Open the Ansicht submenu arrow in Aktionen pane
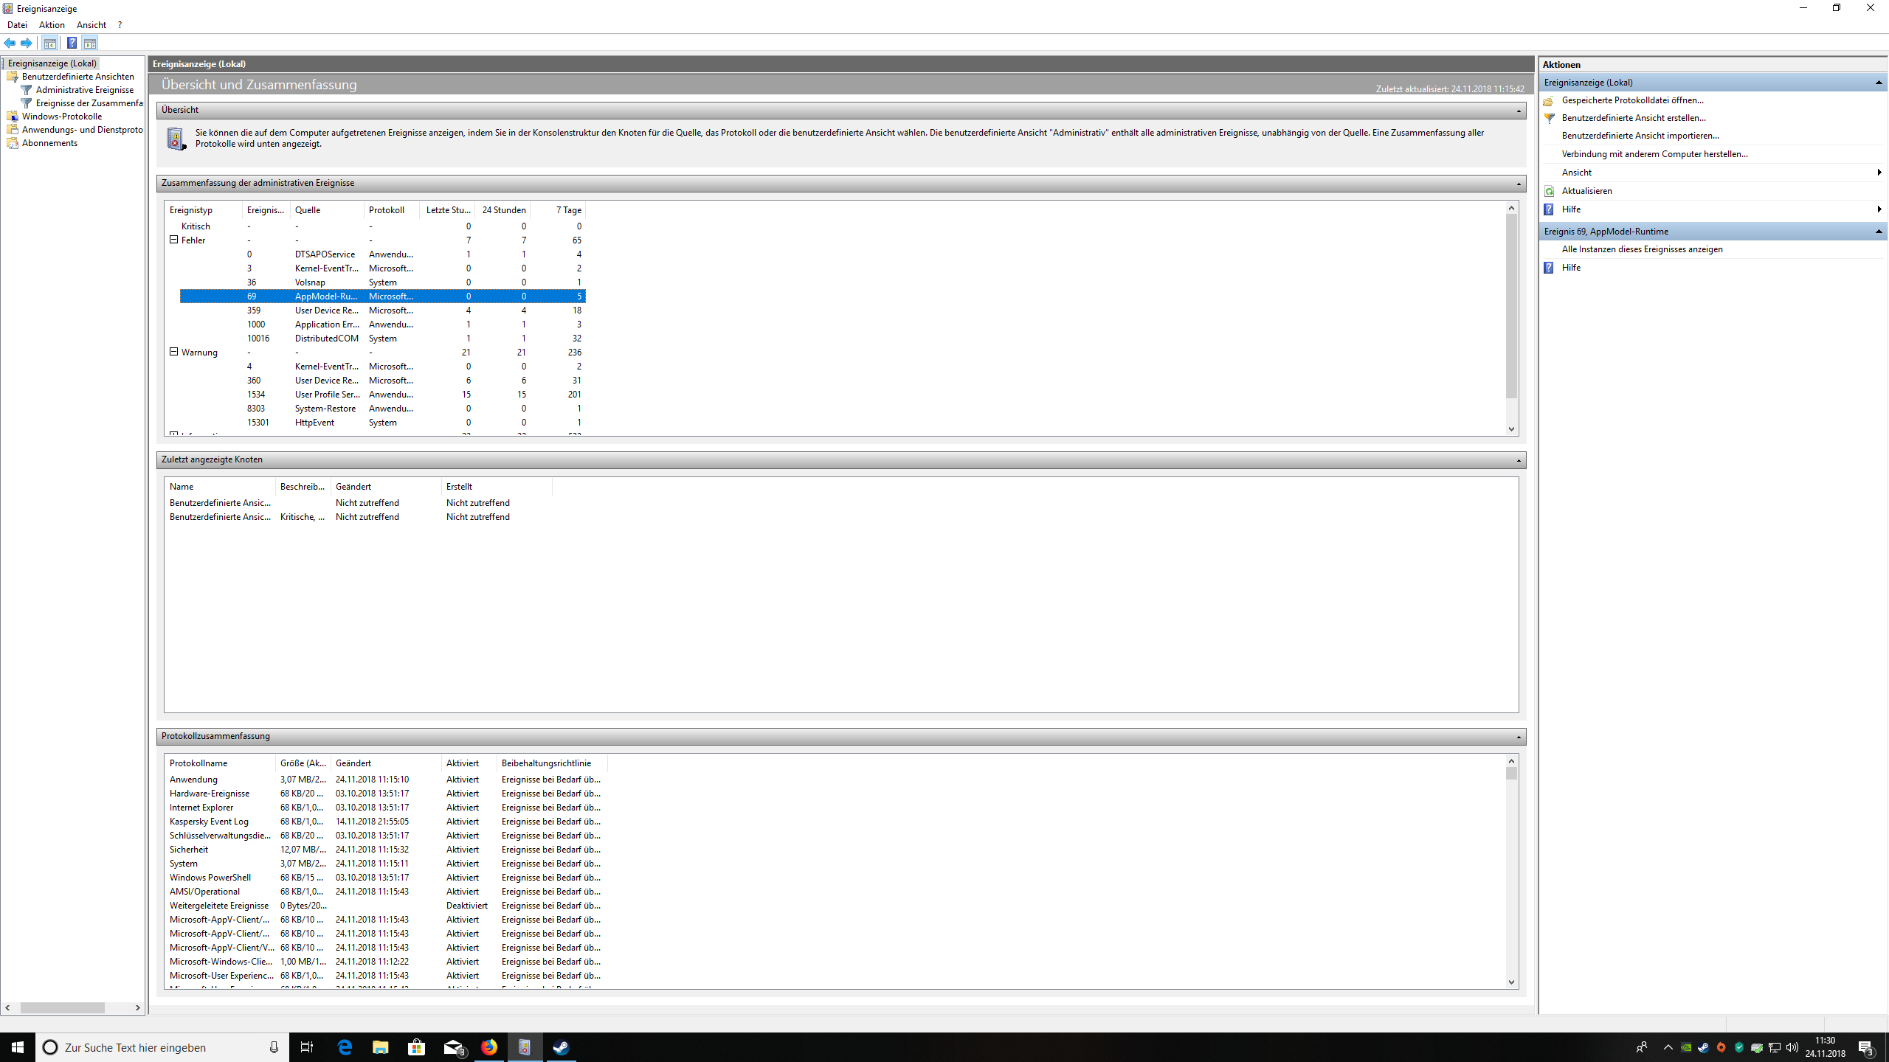 coord(1879,172)
